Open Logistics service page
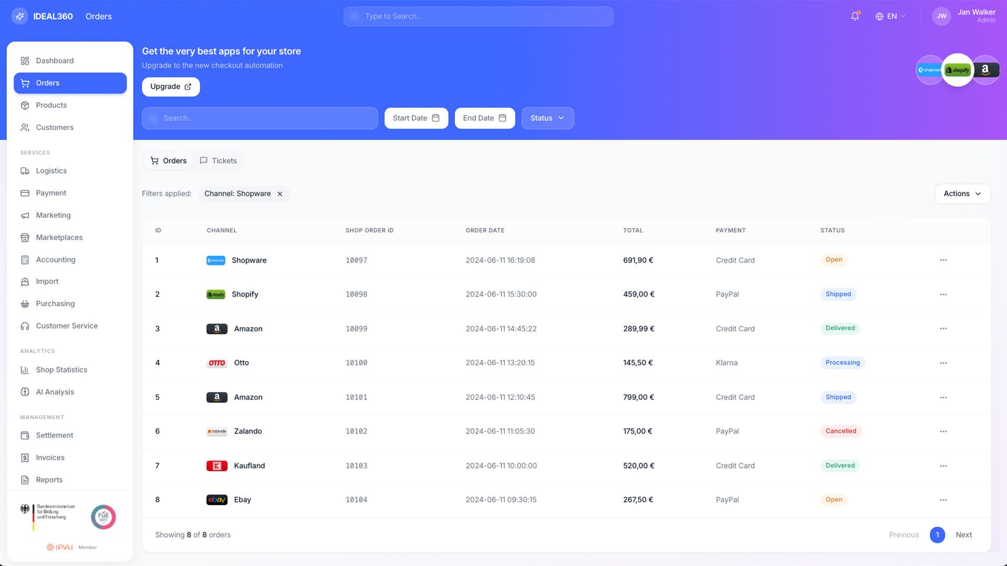The image size is (1007, 566). [x=70, y=171]
